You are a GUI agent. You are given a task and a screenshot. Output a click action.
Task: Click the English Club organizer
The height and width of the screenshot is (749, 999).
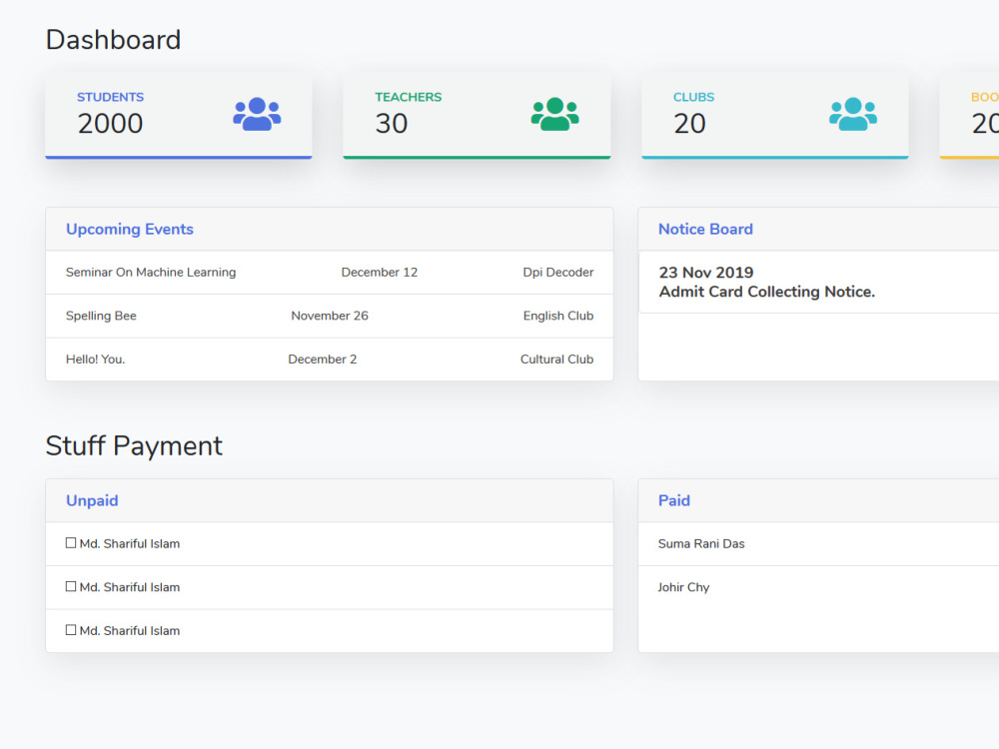click(558, 316)
